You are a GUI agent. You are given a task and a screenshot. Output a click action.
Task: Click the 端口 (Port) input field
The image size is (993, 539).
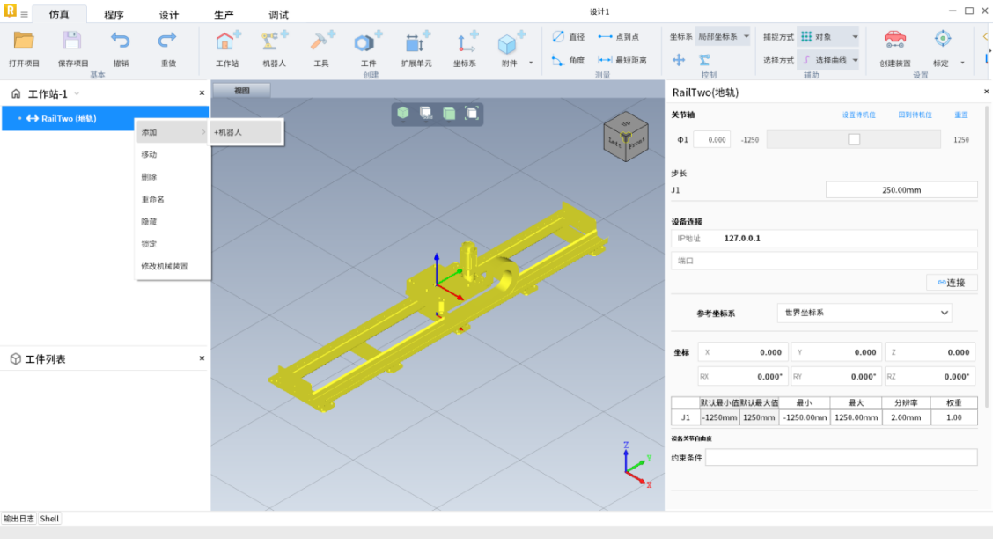824,261
